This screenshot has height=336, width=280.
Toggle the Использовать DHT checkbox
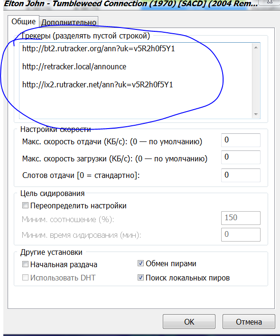(25, 278)
